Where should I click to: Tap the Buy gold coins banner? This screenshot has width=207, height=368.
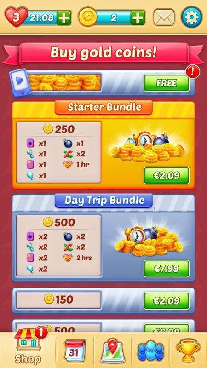103,53
